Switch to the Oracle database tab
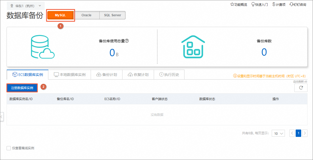This screenshot has height=160, width=313. pyautogui.click(x=86, y=15)
